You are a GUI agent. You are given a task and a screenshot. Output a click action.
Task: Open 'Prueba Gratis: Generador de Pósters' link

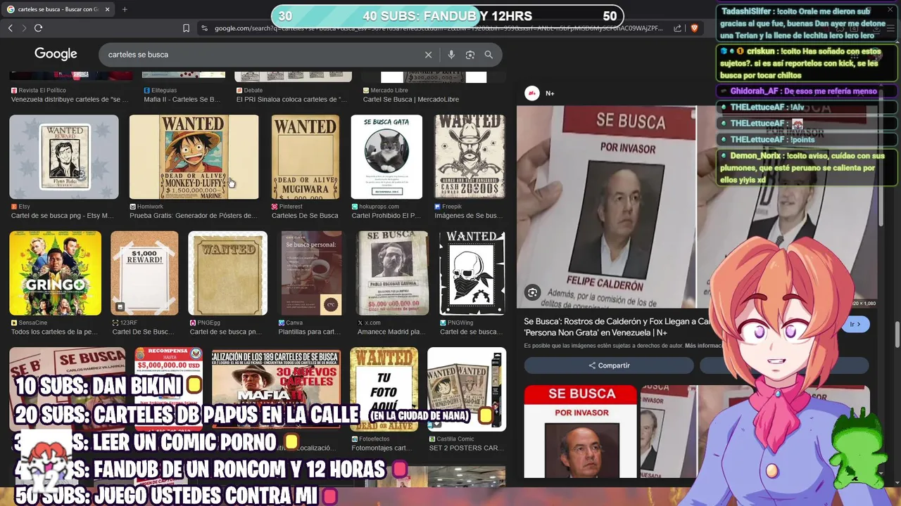pyautogui.click(x=194, y=216)
